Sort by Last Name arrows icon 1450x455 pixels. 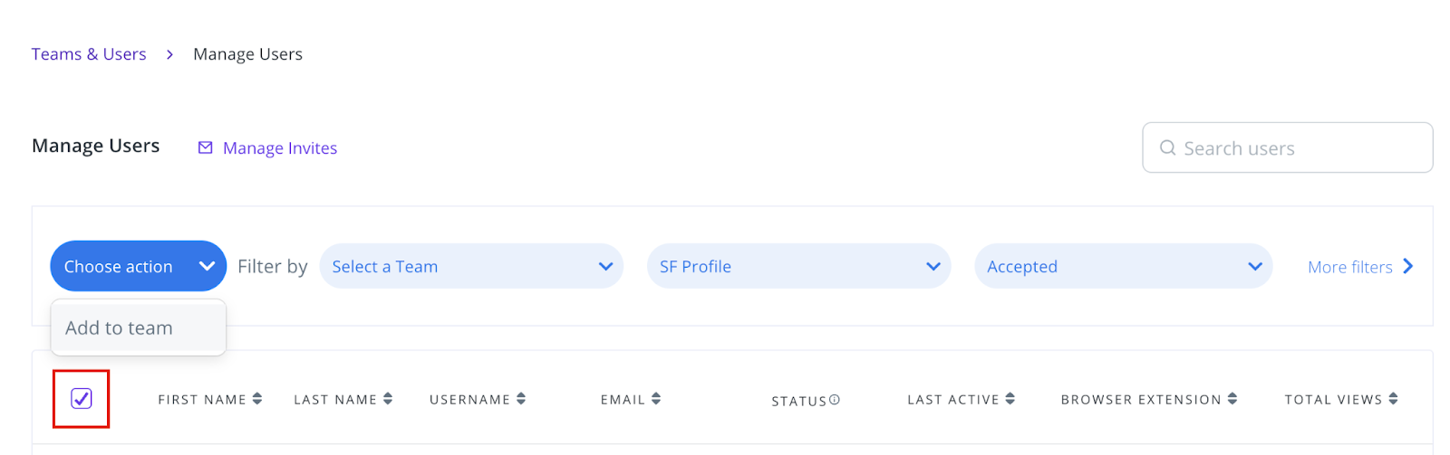click(x=388, y=399)
